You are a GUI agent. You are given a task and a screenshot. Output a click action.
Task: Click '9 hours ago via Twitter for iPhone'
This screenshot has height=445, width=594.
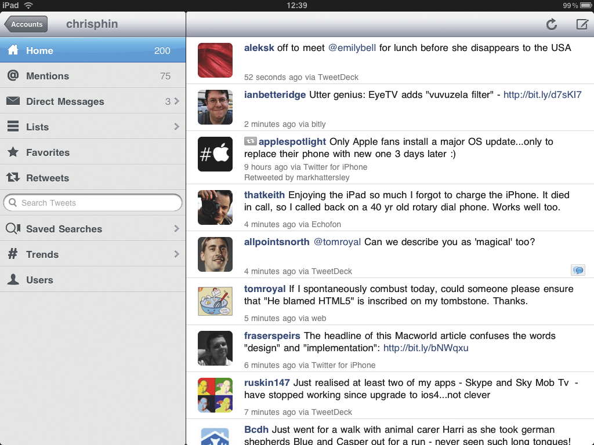click(306, 167)
